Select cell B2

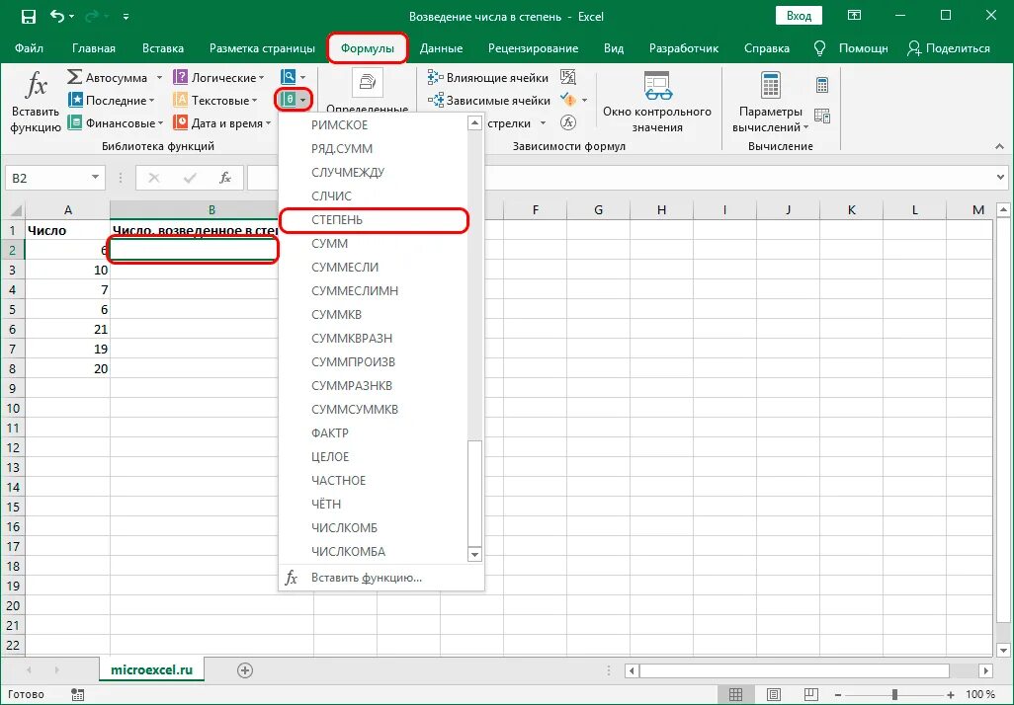pyautogui.click(x=194, y=250)
